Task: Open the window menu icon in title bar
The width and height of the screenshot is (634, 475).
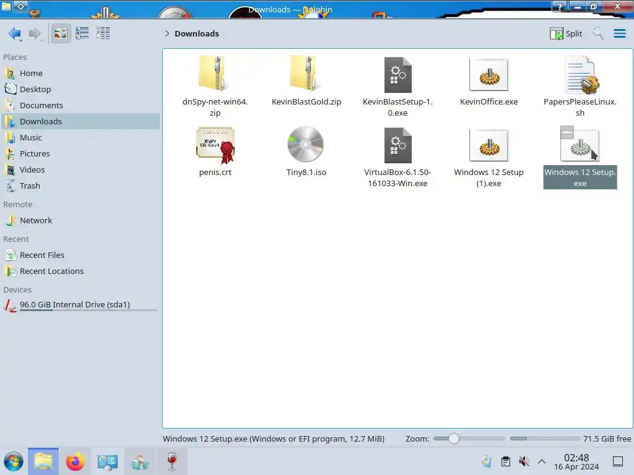Action: coord(6,6)
